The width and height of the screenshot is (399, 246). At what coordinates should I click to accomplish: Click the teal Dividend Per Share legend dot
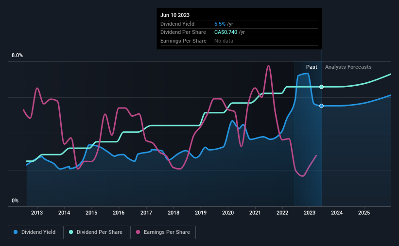tap(71, 232)
